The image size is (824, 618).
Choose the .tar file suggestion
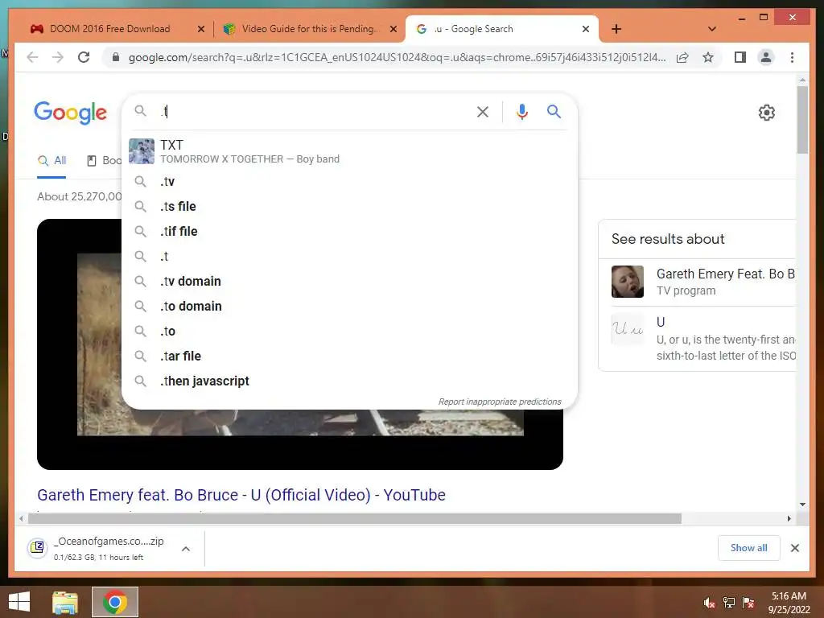pyautogui.click(x=349, y=356)
